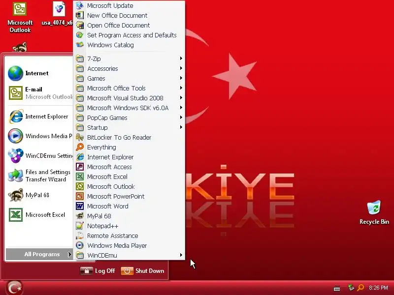
Task: Open the Games folder entry
Action: (x=130, y=78)
